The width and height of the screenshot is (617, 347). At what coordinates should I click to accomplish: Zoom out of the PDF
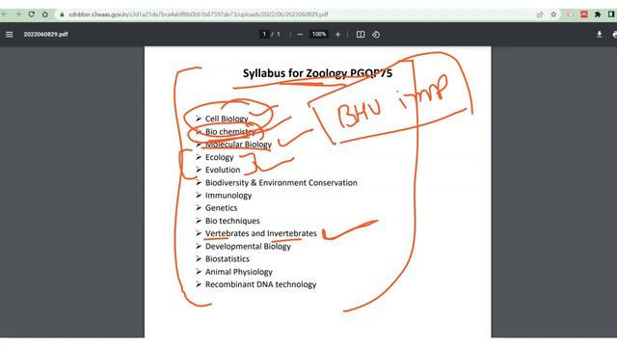pos(300,35)
